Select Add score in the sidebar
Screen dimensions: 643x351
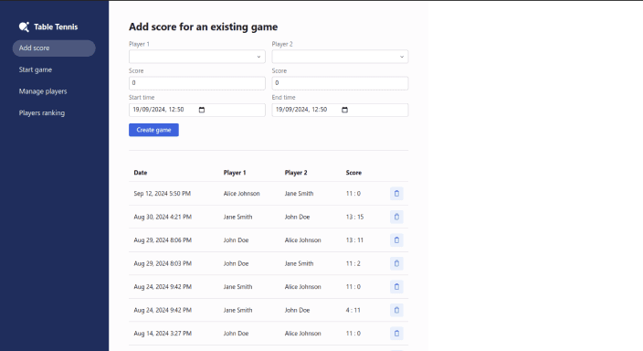pyautogui.click(x=54, y=48)
